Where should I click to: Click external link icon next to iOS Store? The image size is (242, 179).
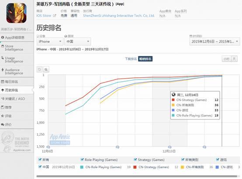pyautogui.click(x=55, y=16)
